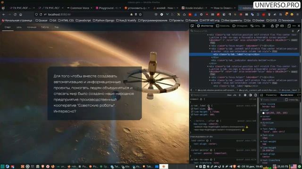Toggle light color scheme simulation
The width and height of the screenshot is (302, 169).
[245, 95]
